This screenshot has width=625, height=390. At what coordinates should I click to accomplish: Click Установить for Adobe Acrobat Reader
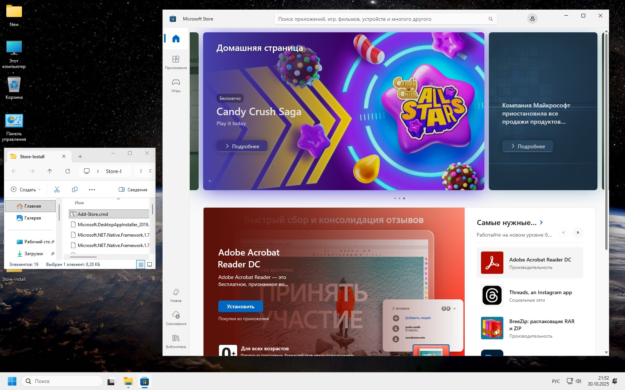[241, 306]
